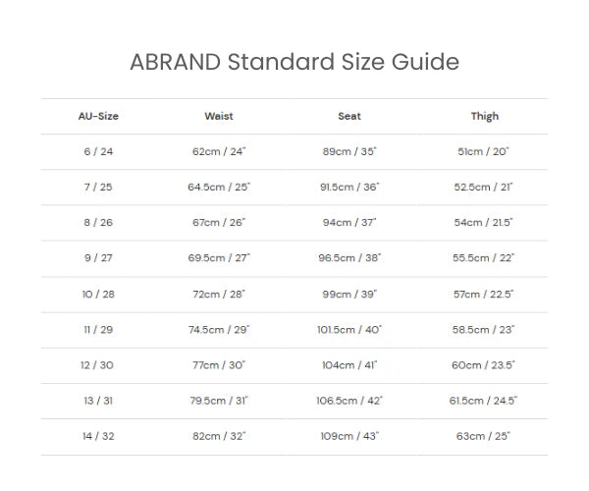Viewport: 589px width, 491px height.
Task: Select seat value 91.5cm / 36"
Action: 349,188
